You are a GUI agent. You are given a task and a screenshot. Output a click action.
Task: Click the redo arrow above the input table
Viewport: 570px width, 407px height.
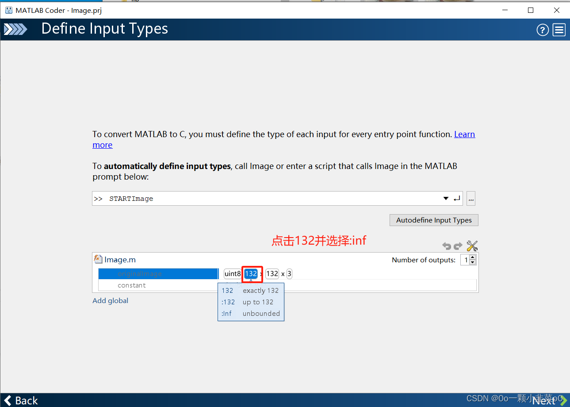point(458,246)
